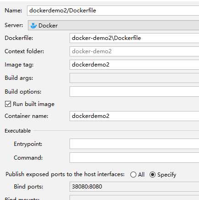
Task: Click the Docker whale icon in Server field
Action: (x=33, y=26)
